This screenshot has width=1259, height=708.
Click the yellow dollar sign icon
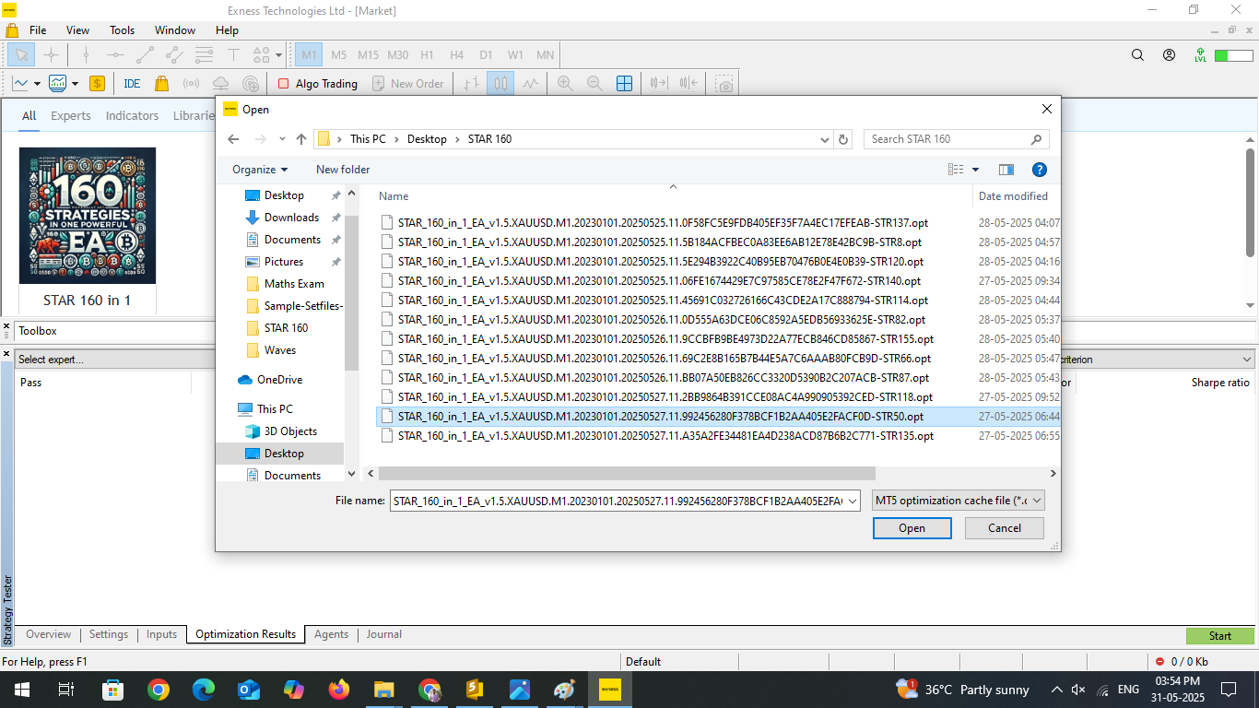(x=97, y=83)
